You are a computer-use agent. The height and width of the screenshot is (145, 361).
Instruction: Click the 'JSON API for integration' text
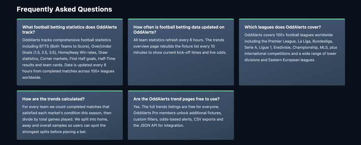point(164,125)
